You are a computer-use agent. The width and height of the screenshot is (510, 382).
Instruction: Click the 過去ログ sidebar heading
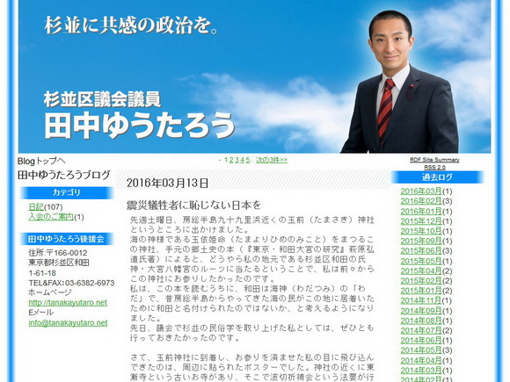point(437,177)
